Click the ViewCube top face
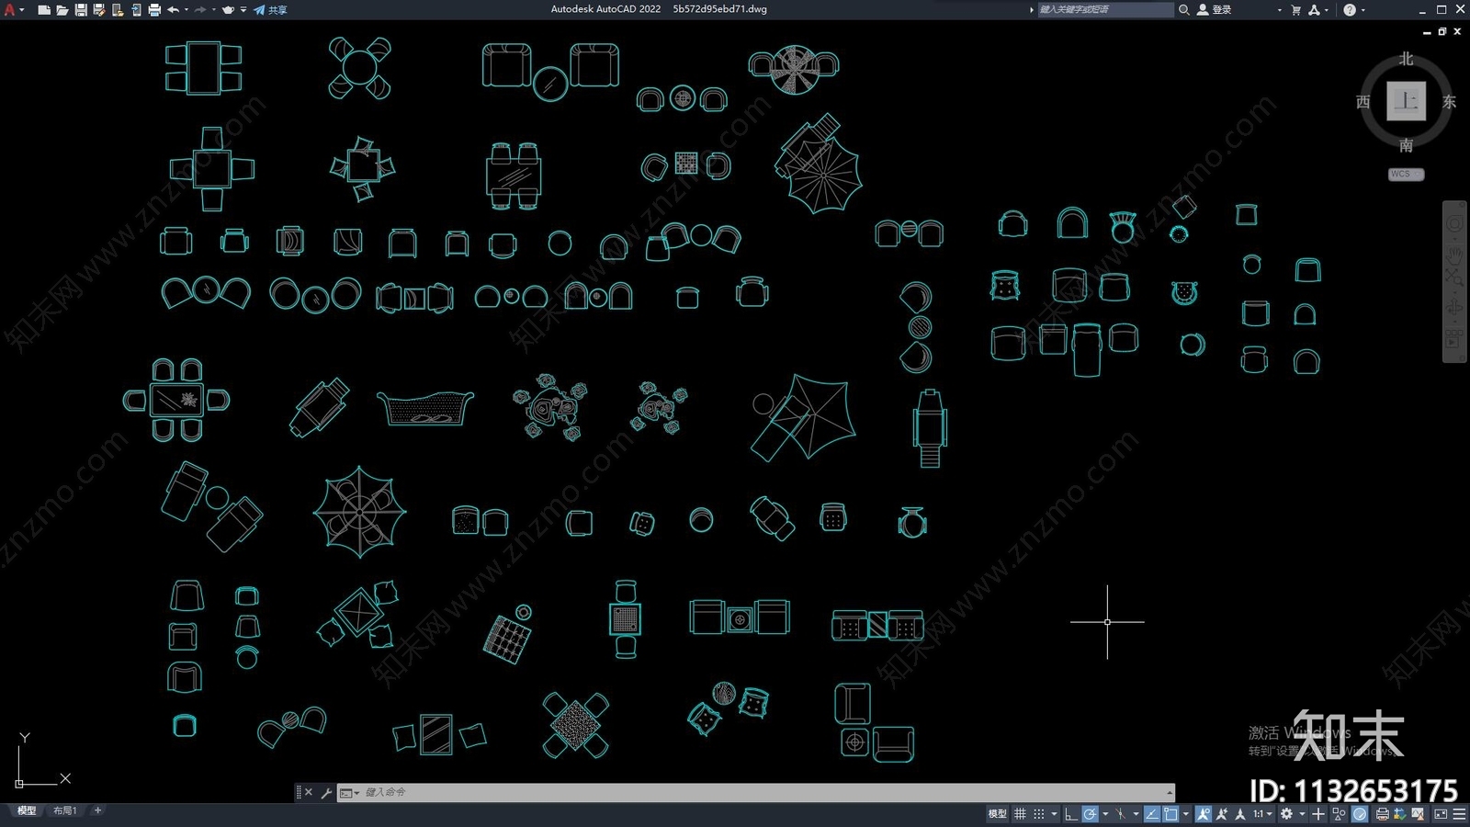The image size is (1470, 827). (x=1406, y=100)
